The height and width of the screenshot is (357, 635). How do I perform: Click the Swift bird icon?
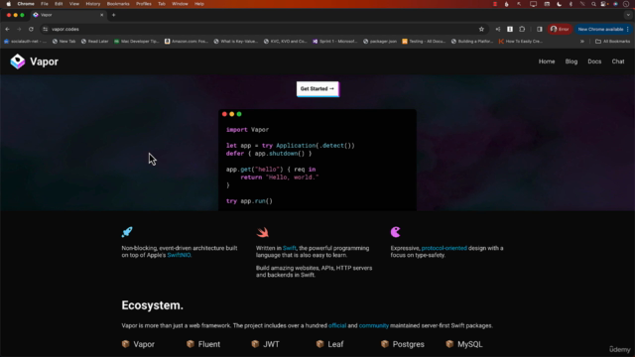point(262,232)
